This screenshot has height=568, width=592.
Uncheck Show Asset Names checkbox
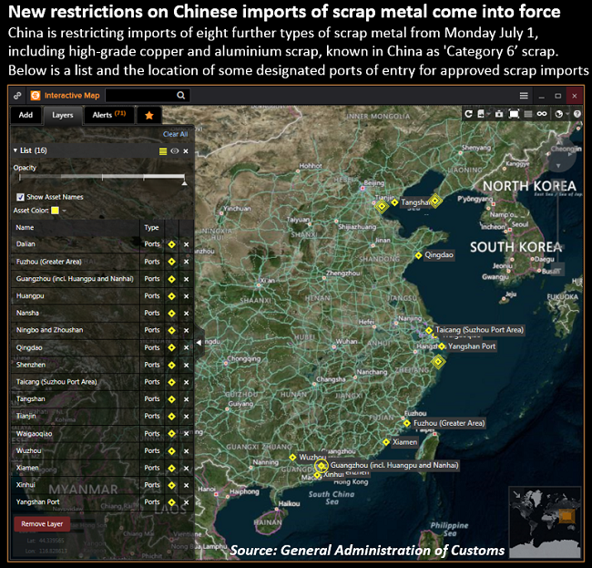20,196
